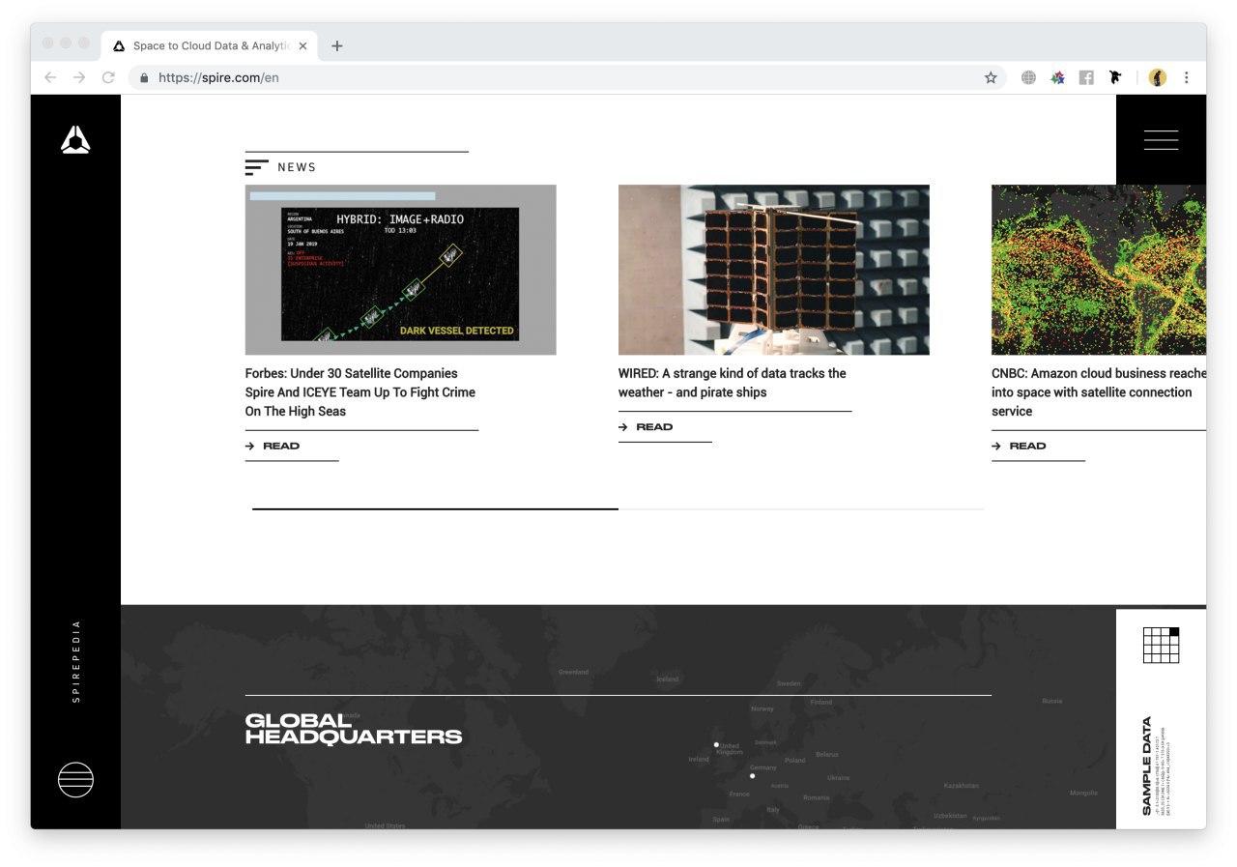Open the Chrome three-dot menu

coord(1187,77)
